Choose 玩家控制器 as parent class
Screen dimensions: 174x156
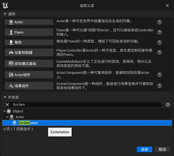[x=29, y=52]
